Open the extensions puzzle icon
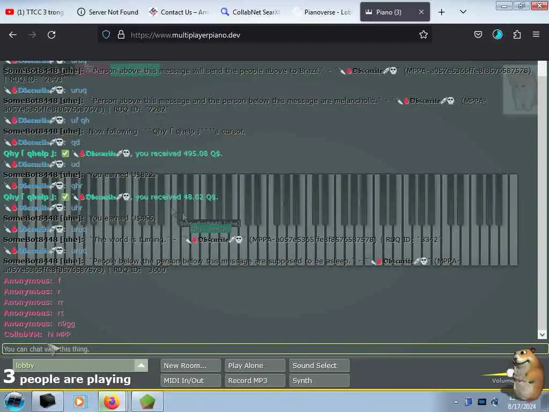 click(x=517, y=35)
